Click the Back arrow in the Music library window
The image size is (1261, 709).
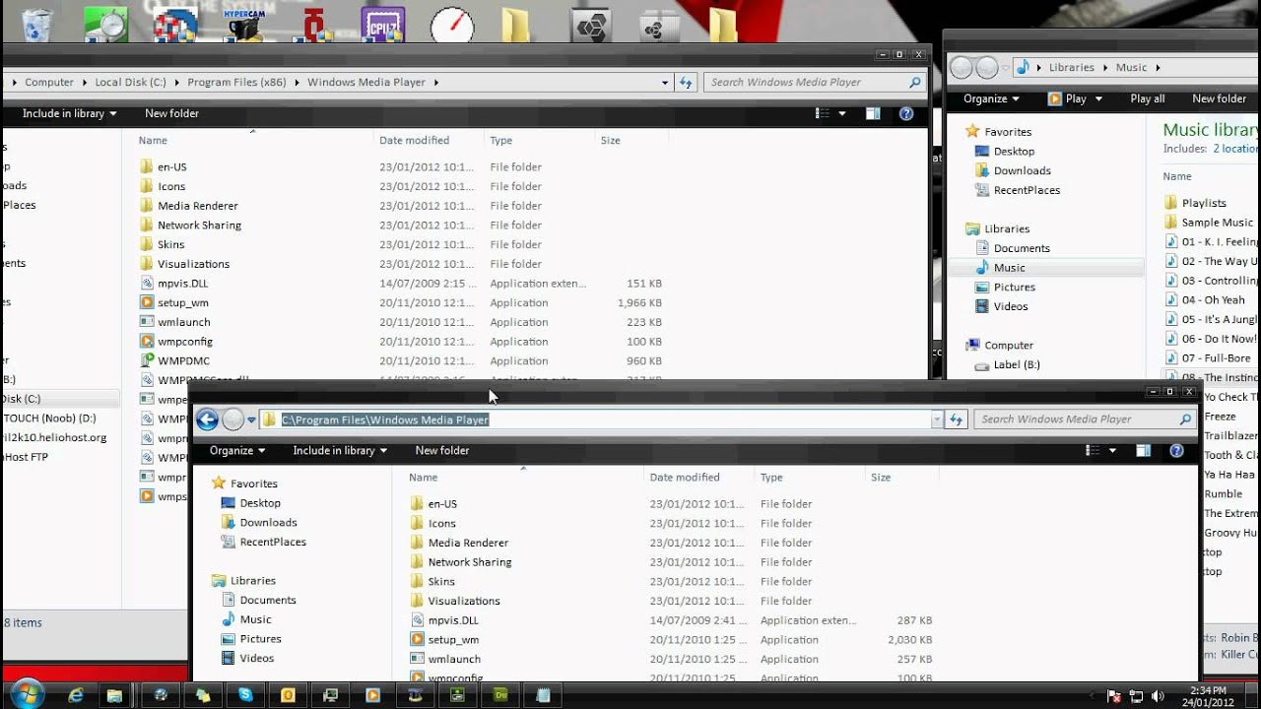click(x=961, y=68)
